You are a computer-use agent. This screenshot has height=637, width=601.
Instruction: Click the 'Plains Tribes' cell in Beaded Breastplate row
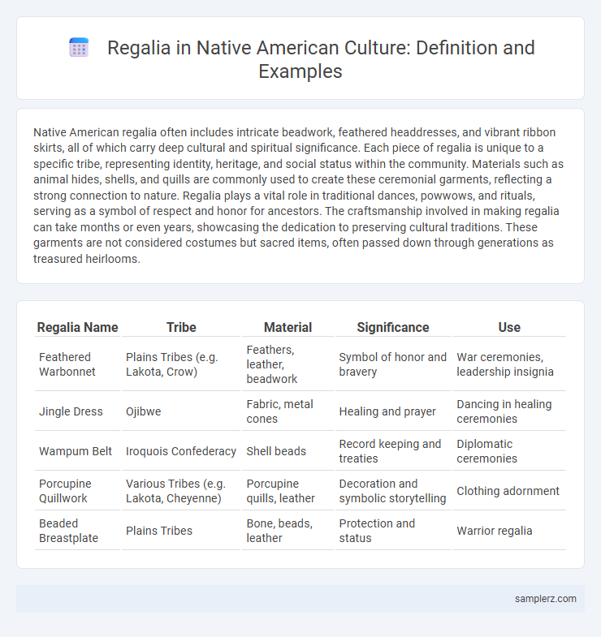point(181,531)
